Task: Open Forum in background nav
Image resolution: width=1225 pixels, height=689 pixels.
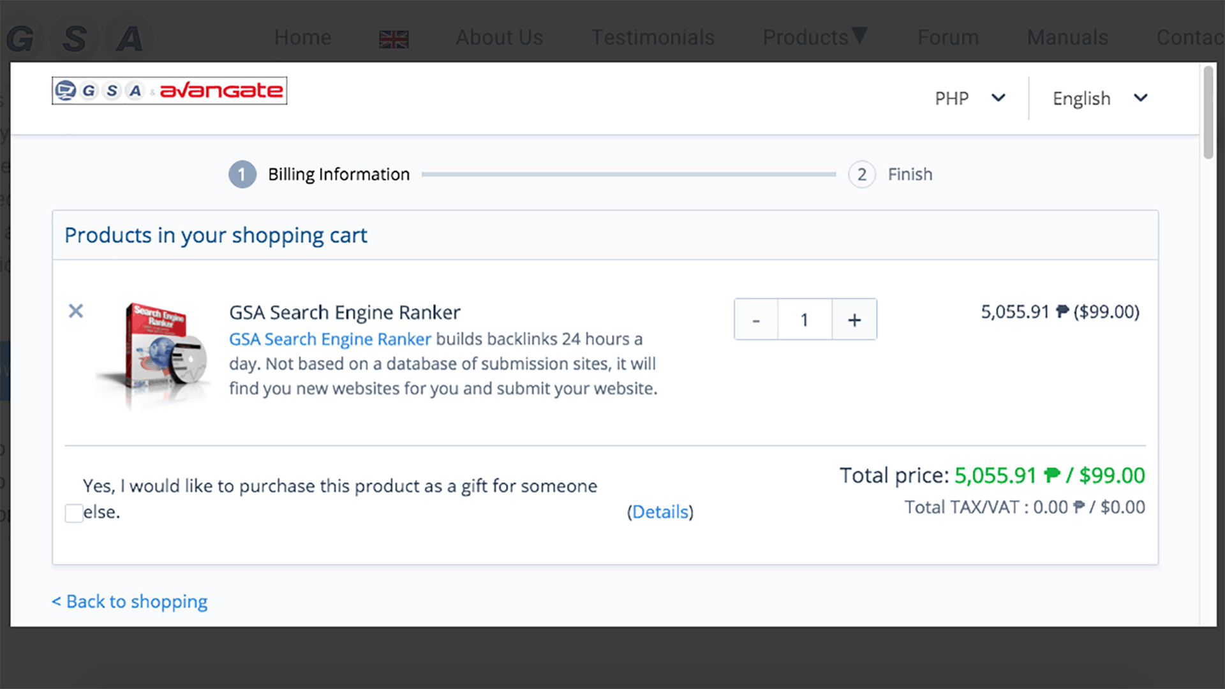Action: click(x=948, y=37)
